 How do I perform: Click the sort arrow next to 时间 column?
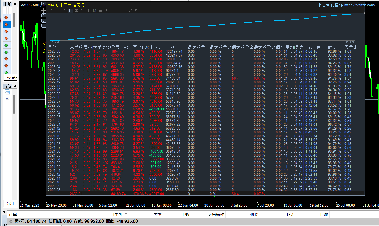coord(126,214)
